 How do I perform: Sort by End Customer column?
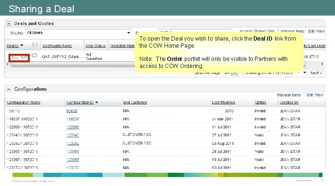pyautogui.click(x=135, y=102)
